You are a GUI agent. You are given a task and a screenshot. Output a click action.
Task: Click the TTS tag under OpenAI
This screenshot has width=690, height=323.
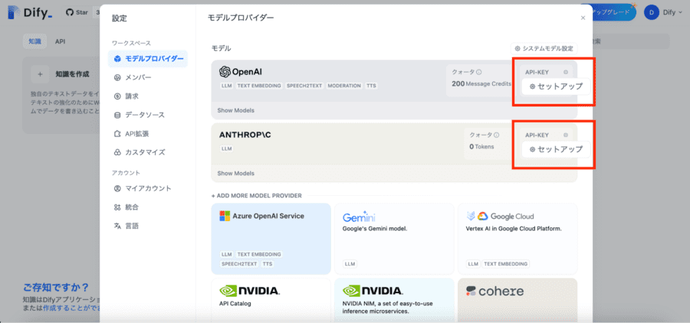(371, 86)
